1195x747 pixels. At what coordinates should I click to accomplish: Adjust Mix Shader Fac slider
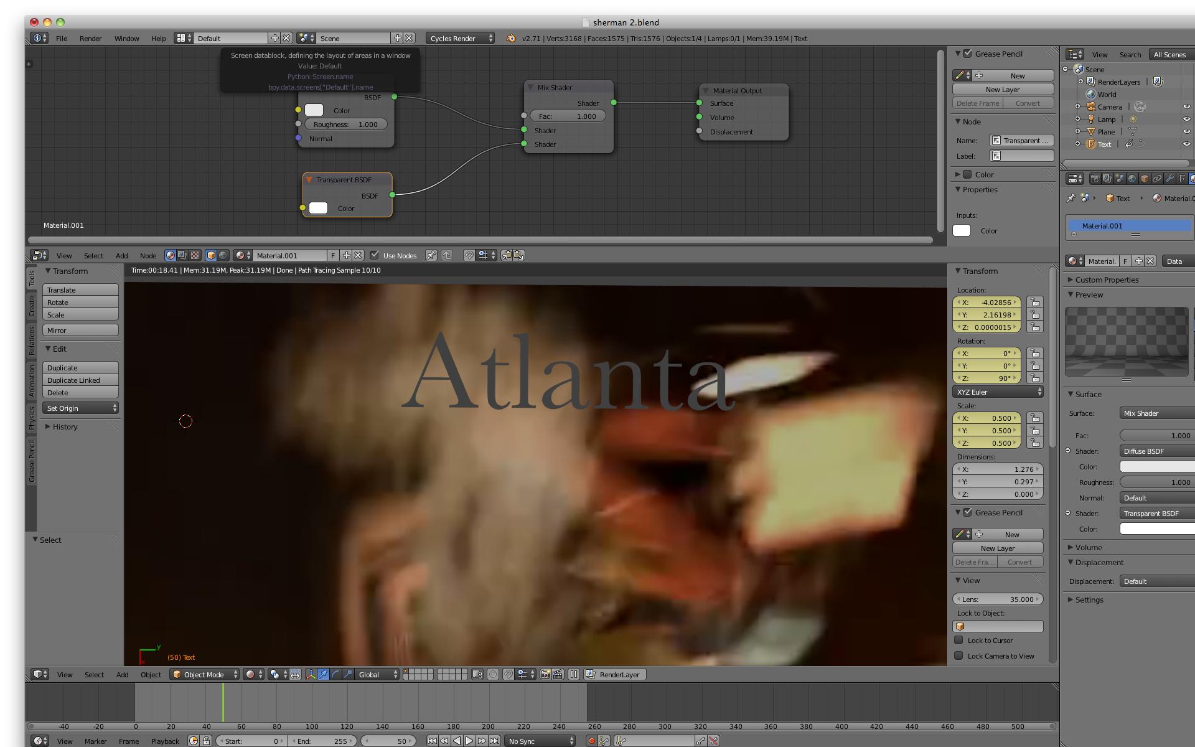(568, 116)
